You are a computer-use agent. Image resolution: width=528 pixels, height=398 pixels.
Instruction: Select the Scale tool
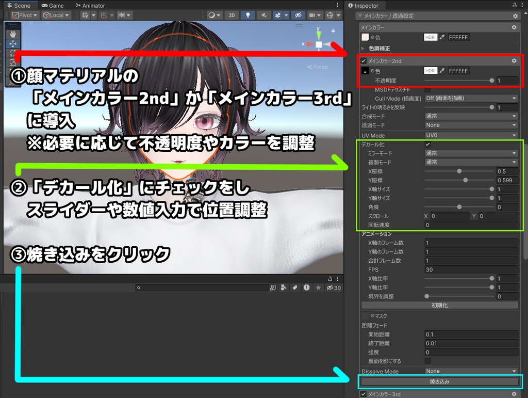[14, 62]
